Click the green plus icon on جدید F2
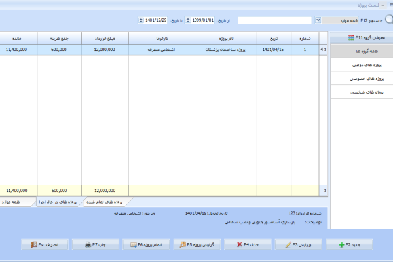The height and width of the screenshot is (262, 393). (341, 245)
